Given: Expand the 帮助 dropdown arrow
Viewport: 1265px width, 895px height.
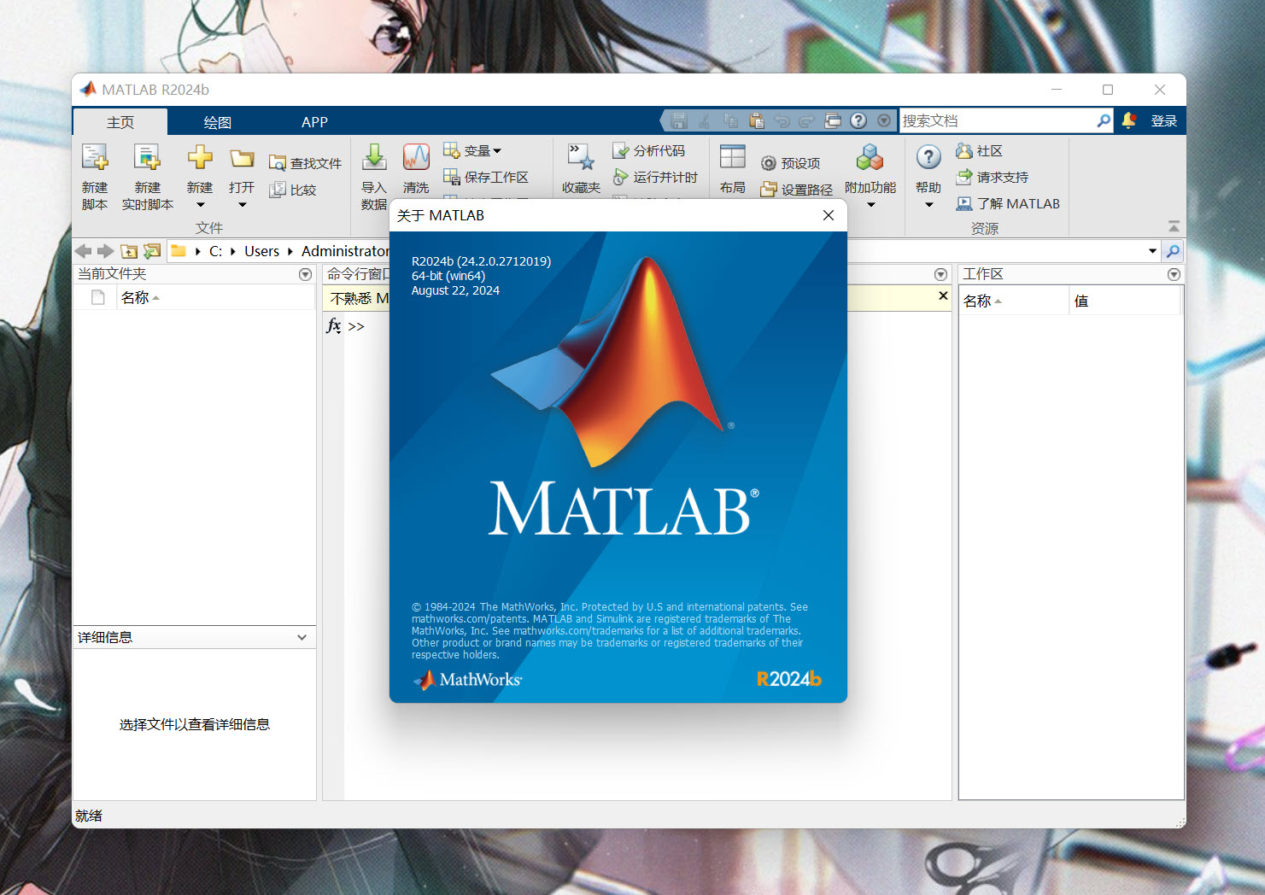Looking at the screenshot, I should tap(928, 205).
